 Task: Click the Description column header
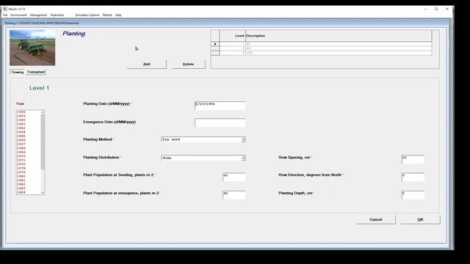339,36
